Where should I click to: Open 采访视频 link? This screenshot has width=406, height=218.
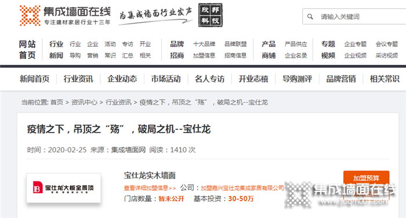coord(387,56)
